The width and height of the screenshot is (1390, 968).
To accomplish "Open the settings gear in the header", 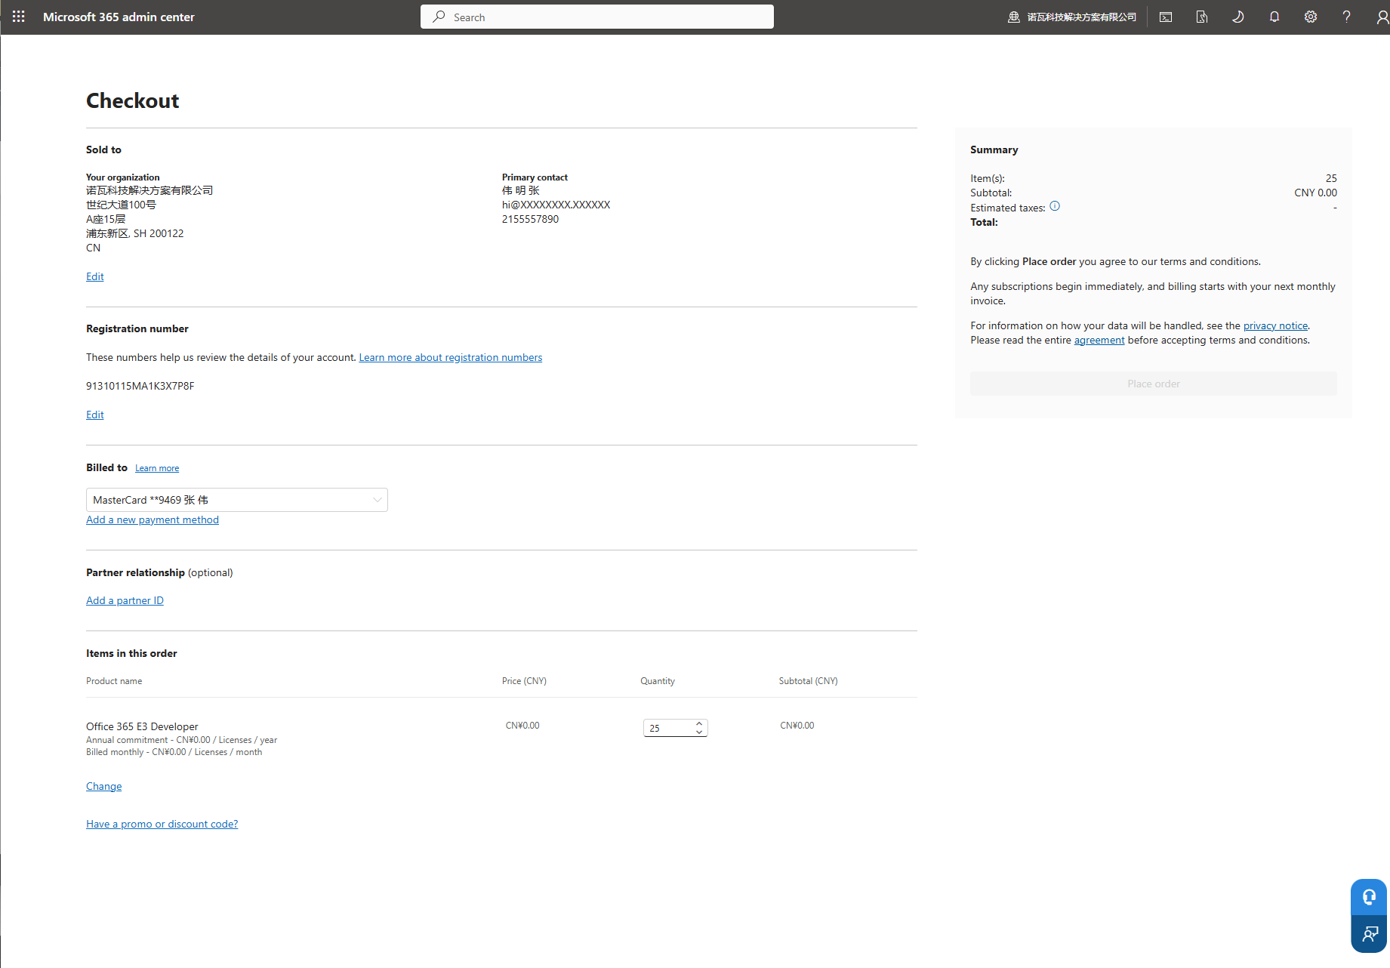I will [1311, 17].
